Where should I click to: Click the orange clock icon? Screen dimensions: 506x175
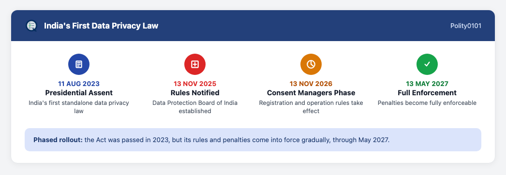[311, 64]
